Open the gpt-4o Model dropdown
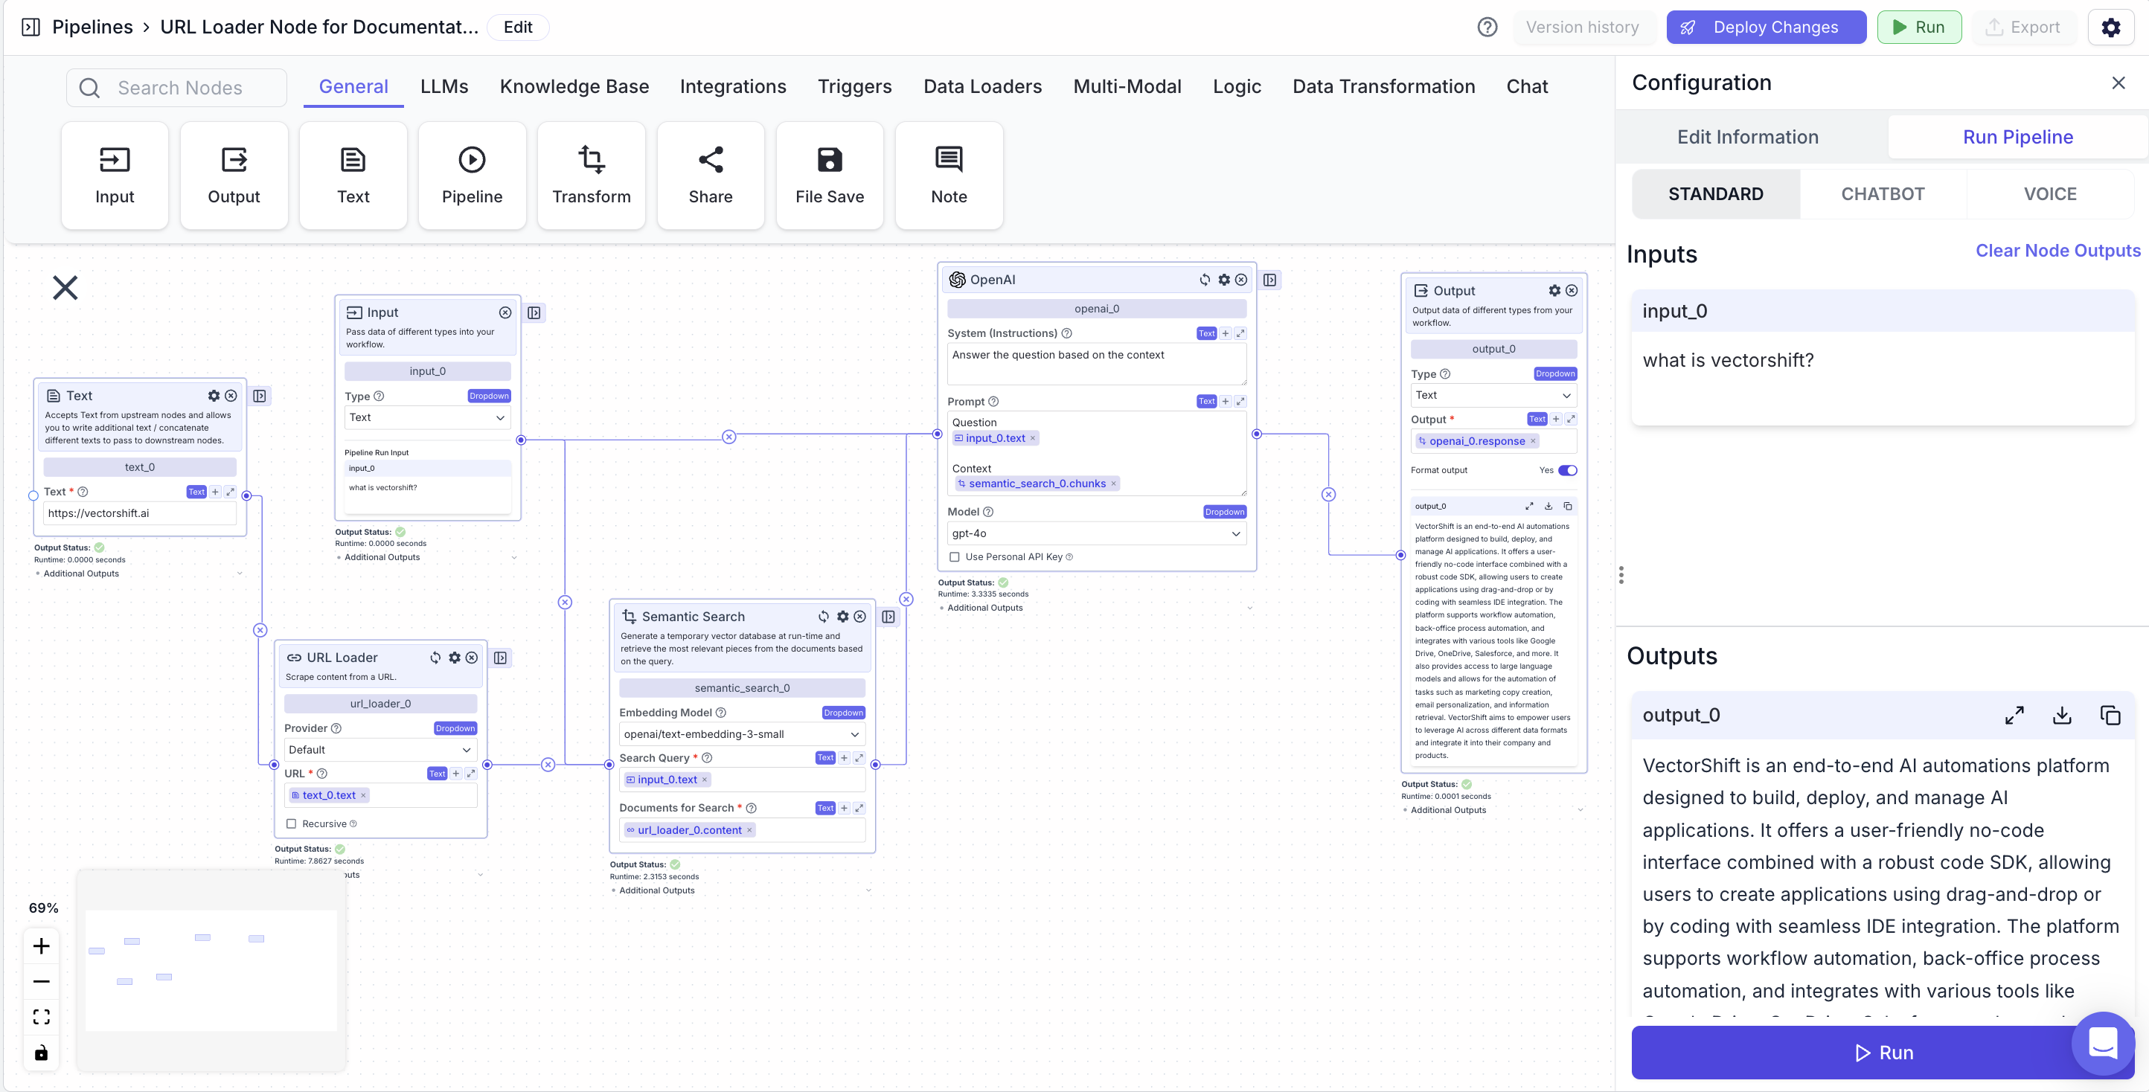 [1096, 533]
